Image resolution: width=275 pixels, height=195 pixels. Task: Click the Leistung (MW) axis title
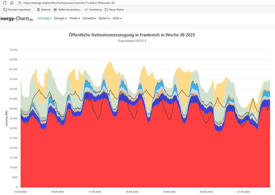pyautogui.click(x=7, y=118)
